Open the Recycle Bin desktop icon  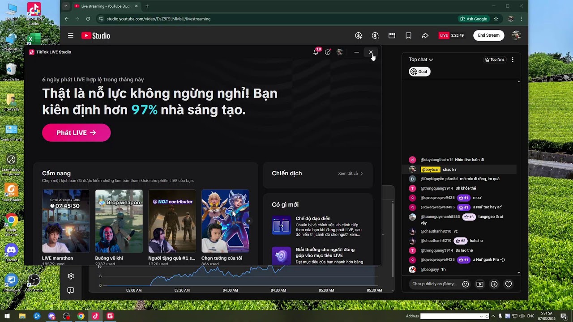coord(11,72)
